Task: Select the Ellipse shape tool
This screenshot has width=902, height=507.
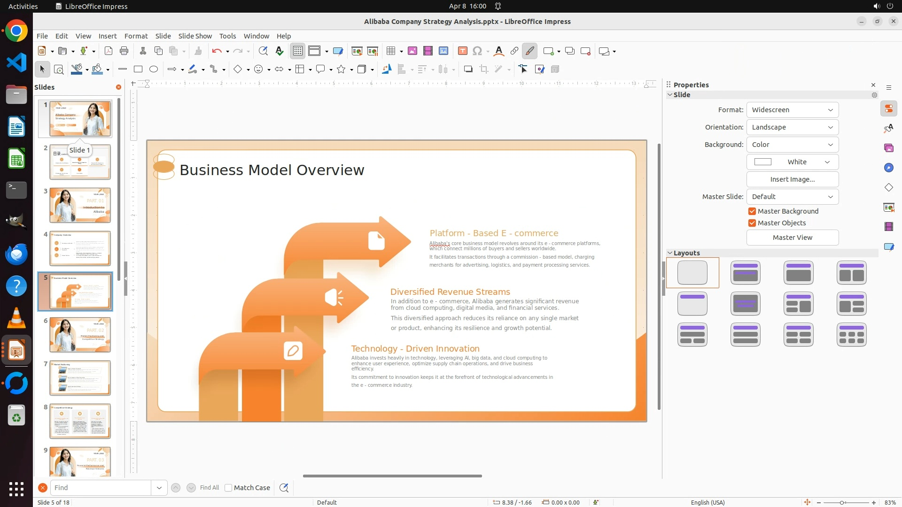Action: (154, 69)
